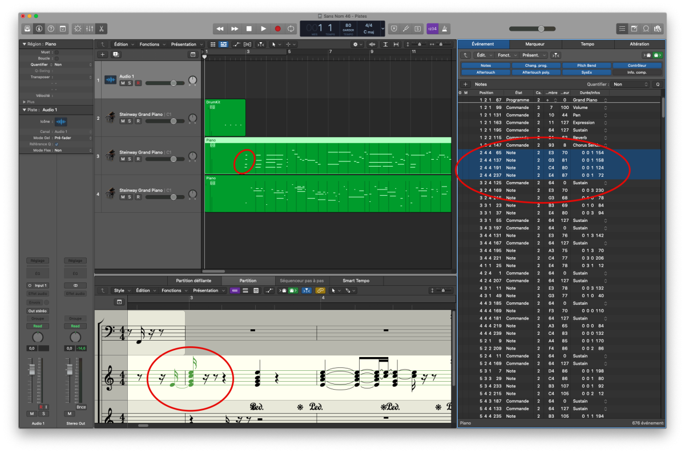Screen dimensions: 685x453
Task: Duplicate track icon in track header
Action: [116, 54]
